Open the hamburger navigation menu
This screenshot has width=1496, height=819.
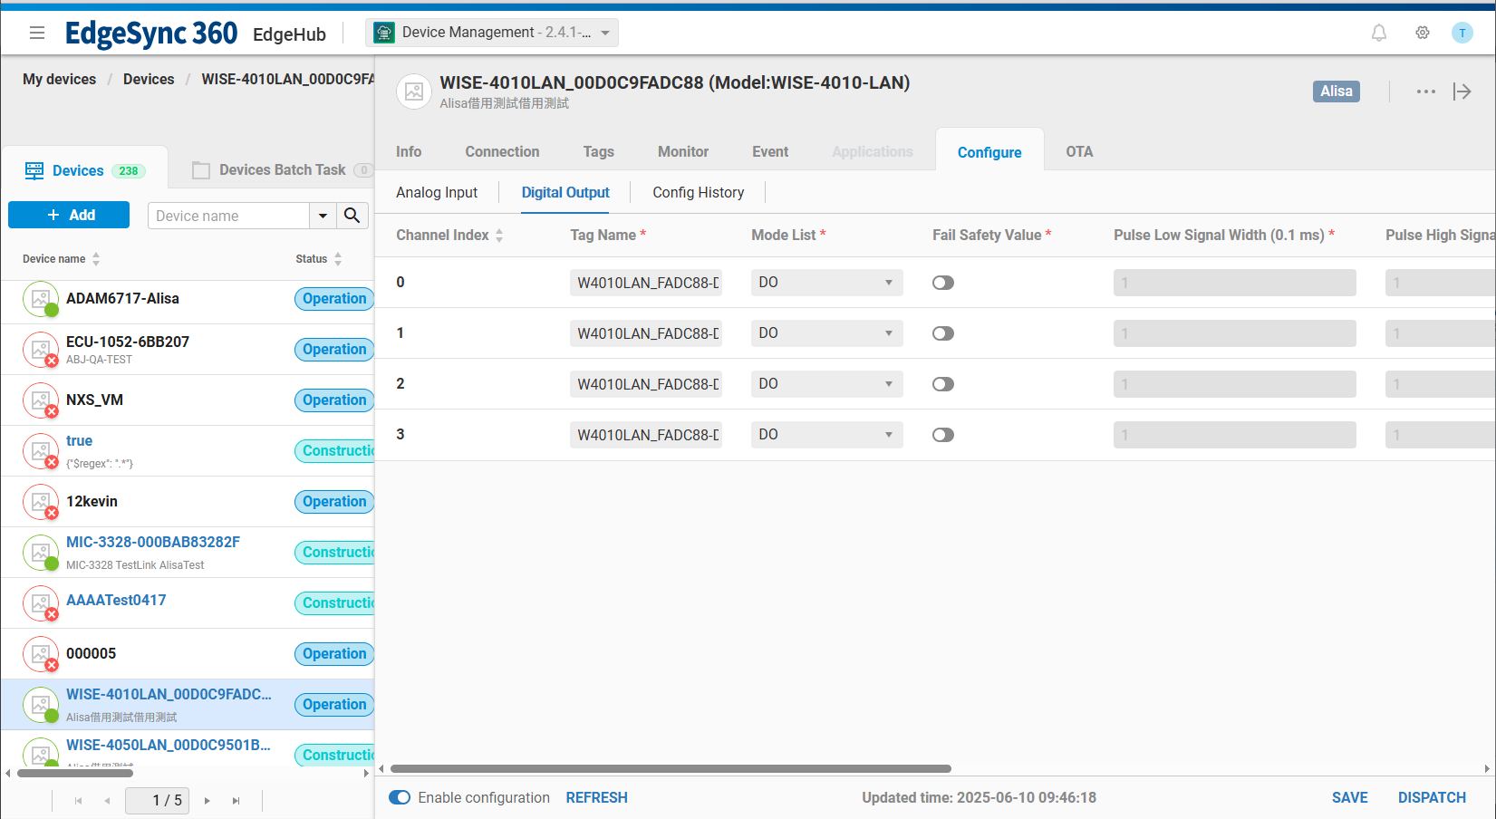pyautogui.click(x=37, y=33)
